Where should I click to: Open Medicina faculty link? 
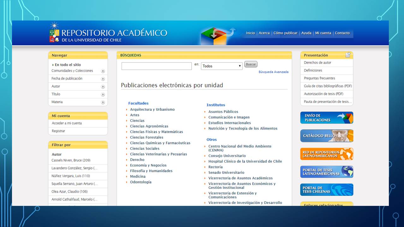click(x=138, y=177)
